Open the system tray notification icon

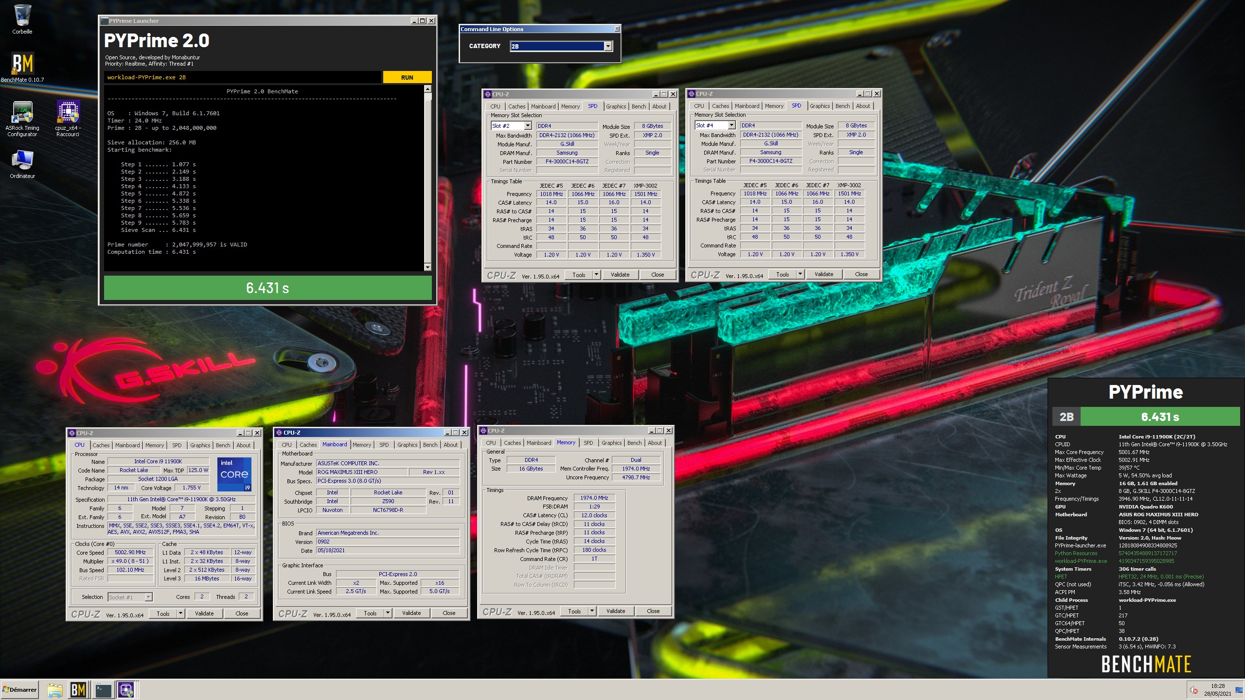click(1193, 690)
